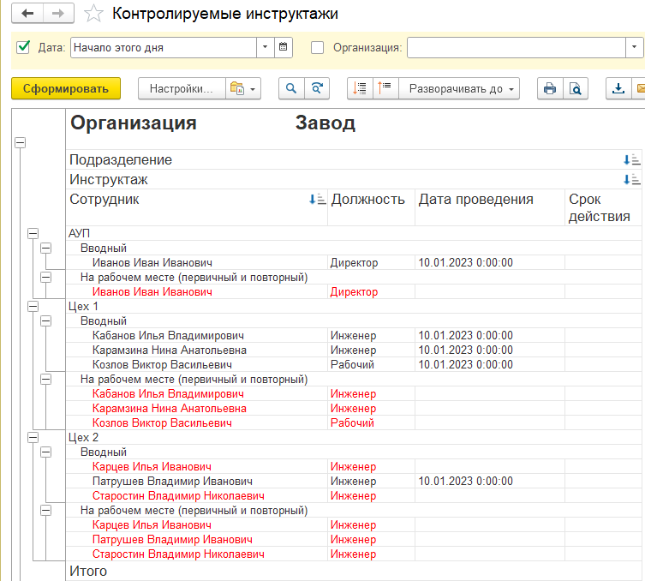645x581 pixels.
Task: Click the forward navigation arrow
Action: [x=58, y=13]
